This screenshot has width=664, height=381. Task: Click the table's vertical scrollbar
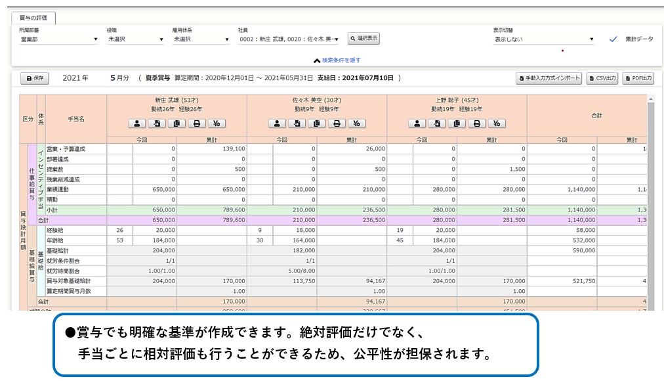pyautogui.click(x=651, y=197)
